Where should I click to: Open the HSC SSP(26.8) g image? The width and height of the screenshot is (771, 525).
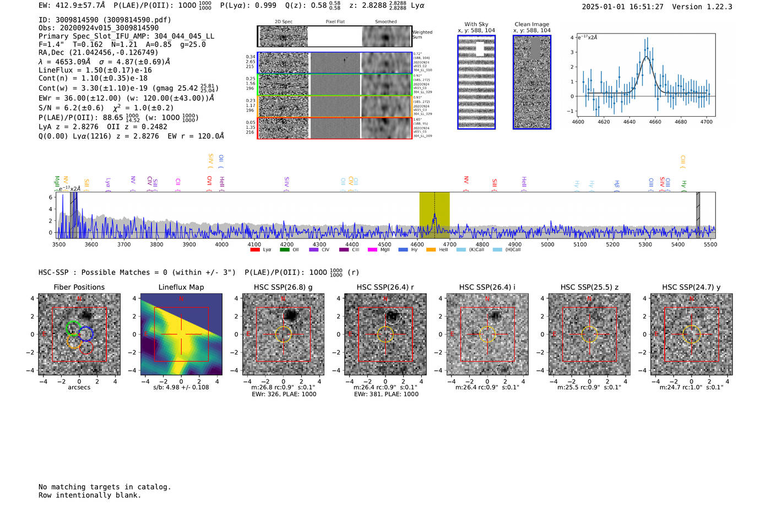[283, 334]
